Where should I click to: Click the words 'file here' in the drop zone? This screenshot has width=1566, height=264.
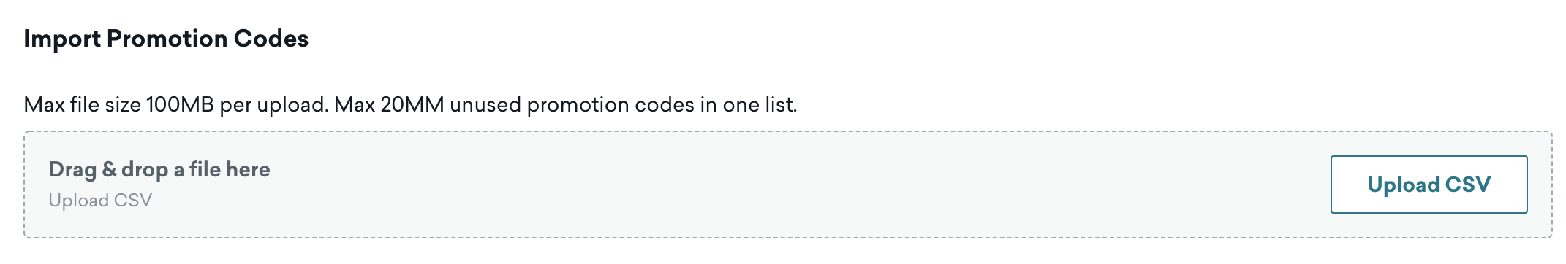[x=230, y=169]
